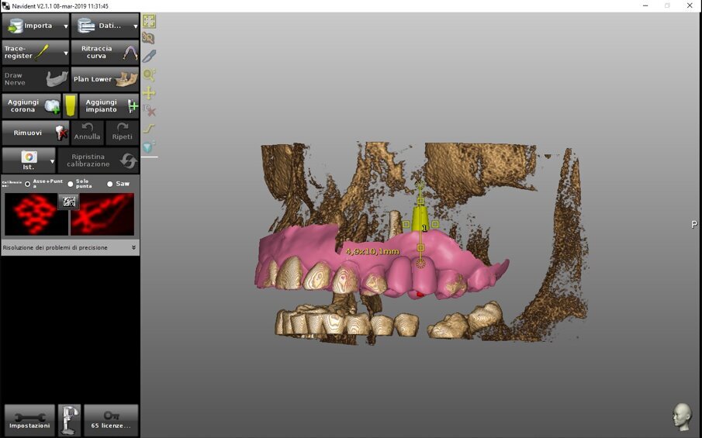This screenshot has width=702, height=438.
Task: Click the step-curve line icon
Action: [149, 129]
